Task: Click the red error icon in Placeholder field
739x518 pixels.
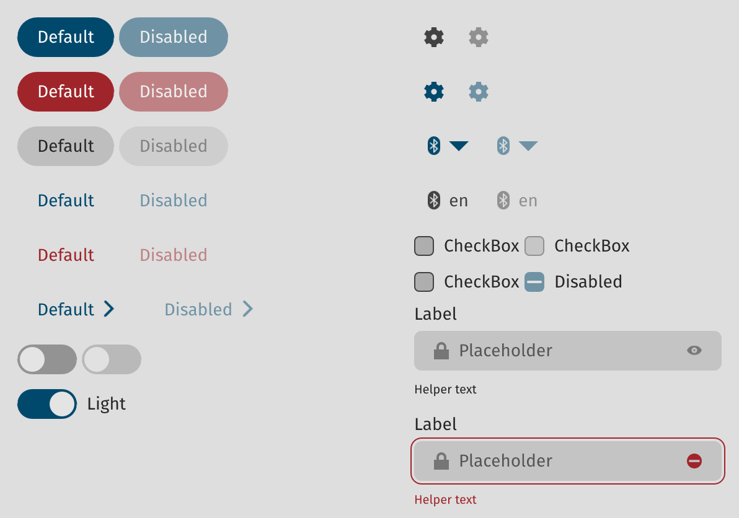Action: click(694, 460)
